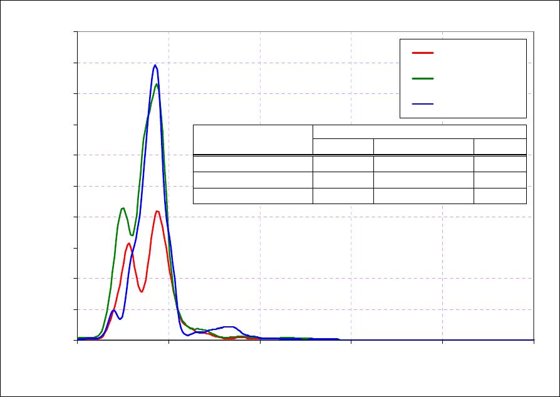Select the tall top-left header cell of the table
Screen dimensions: 560x397
coord(252,140)
